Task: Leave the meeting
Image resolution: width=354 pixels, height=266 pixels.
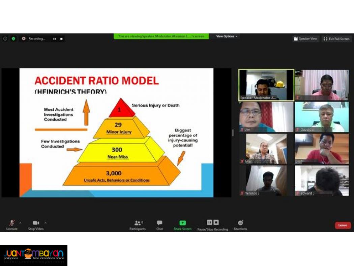Action: click(x=343, y=225)
